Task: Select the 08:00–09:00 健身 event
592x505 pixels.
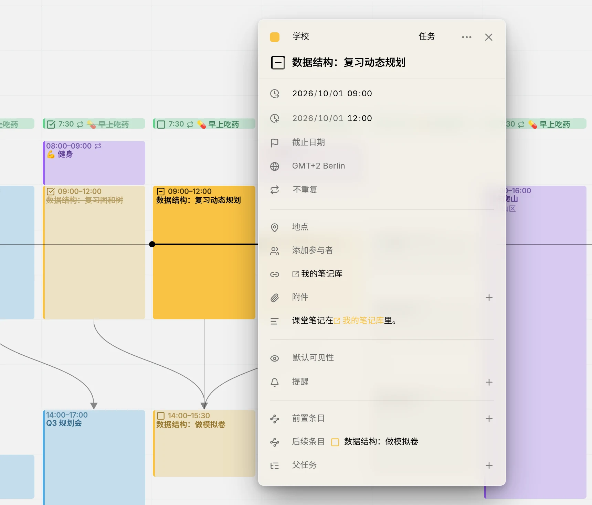Action: 94,163
